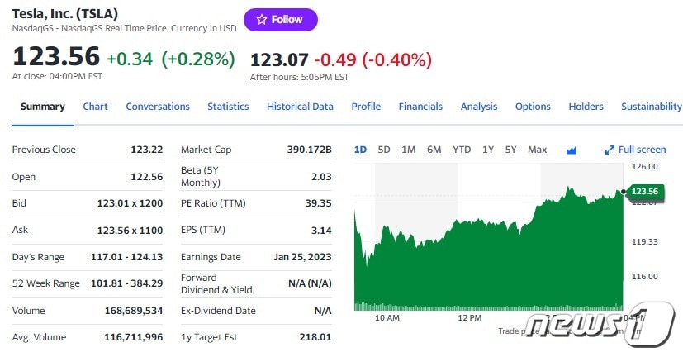The height and width of the screenshot is (357, 683).
Task: Click the full screen expand arrows icon
Action: tap(609, 150)
